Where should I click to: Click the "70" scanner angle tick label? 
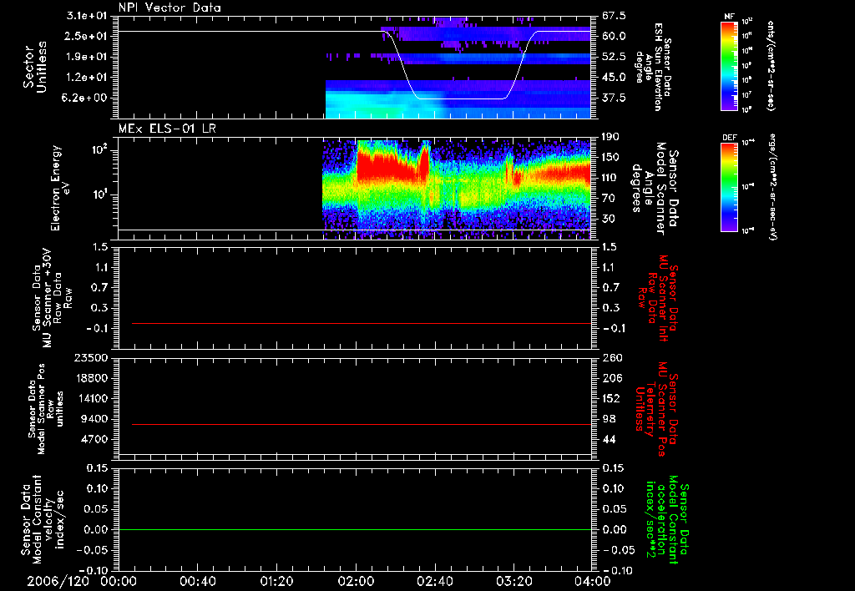pyautogui.click(x=609, y=199)
